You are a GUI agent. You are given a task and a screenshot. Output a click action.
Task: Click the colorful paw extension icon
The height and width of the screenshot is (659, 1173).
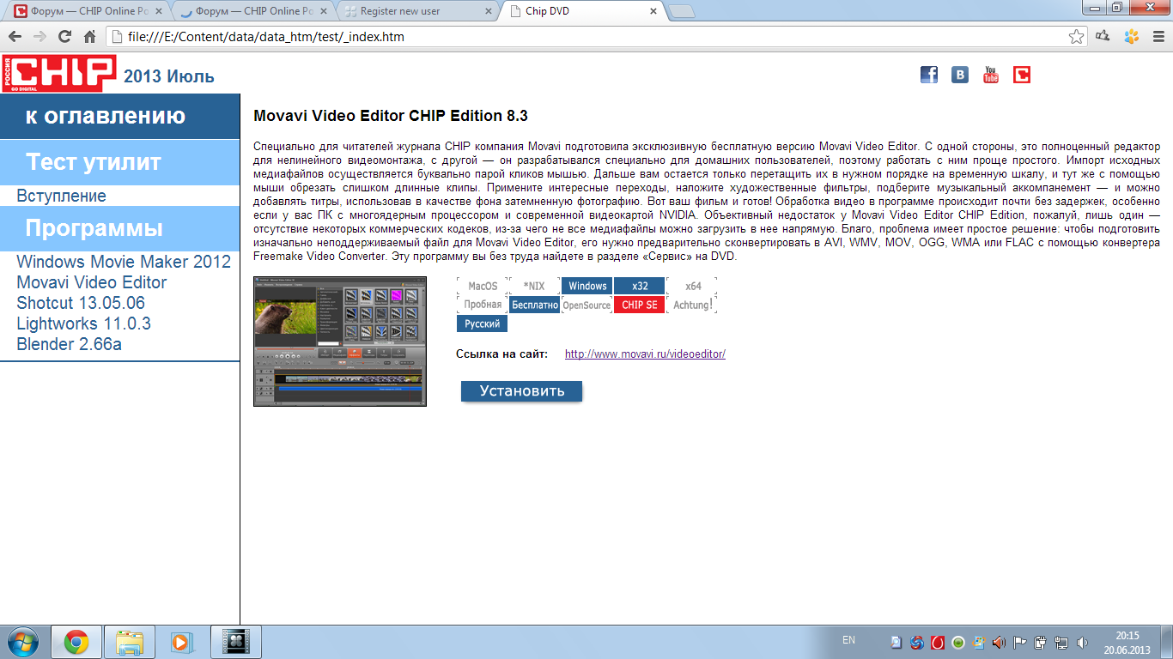pos(1131,37)
